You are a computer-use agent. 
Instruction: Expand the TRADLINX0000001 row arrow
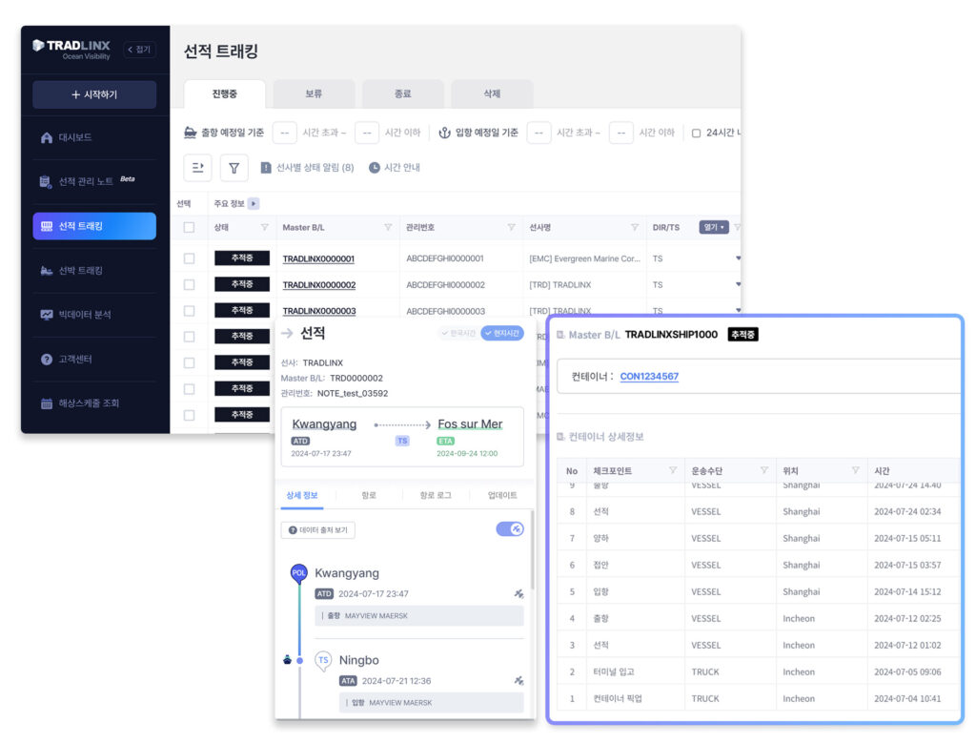click(x=739, y=258)
